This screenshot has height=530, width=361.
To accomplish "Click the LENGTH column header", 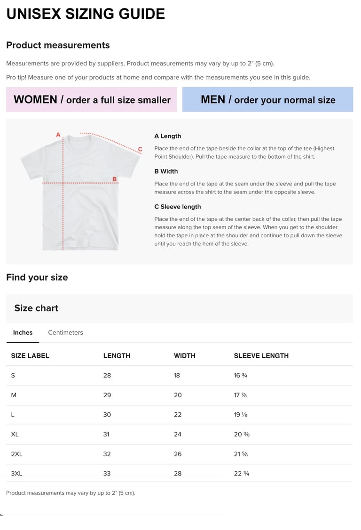I will tap(117, 355).
